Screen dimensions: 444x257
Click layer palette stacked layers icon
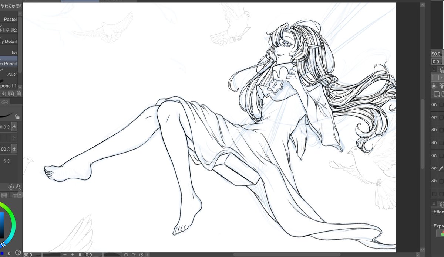click(x=441, y=69)
